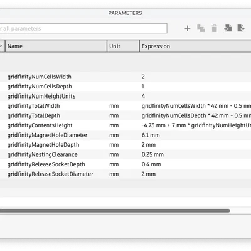Select gridfinityNestingClearance parameter name
Viewport: 251px width, 251px height.
(43, 154)
